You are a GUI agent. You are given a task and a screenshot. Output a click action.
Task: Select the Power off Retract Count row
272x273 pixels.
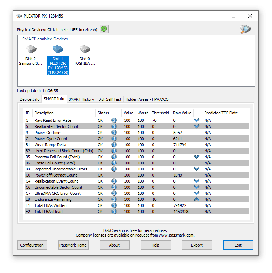pyautogui.click(x=137, y=175)
